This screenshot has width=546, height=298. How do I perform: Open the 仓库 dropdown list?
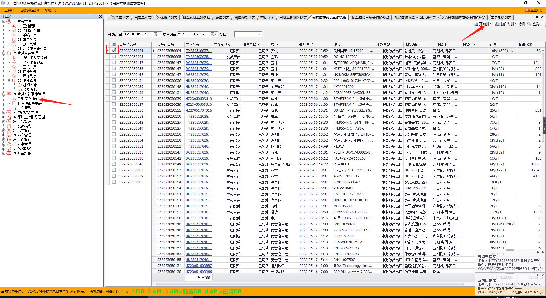pos(259,34)
